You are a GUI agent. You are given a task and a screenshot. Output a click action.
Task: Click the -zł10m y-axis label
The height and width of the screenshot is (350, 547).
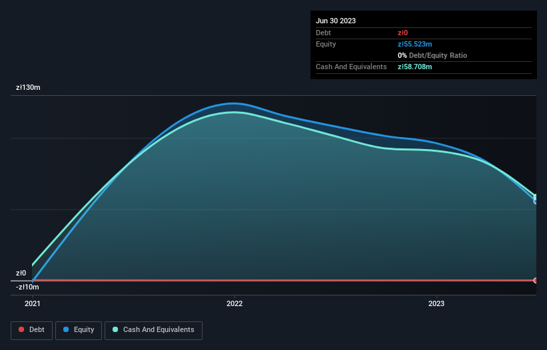pyautogui.click(x=27, y=287)
